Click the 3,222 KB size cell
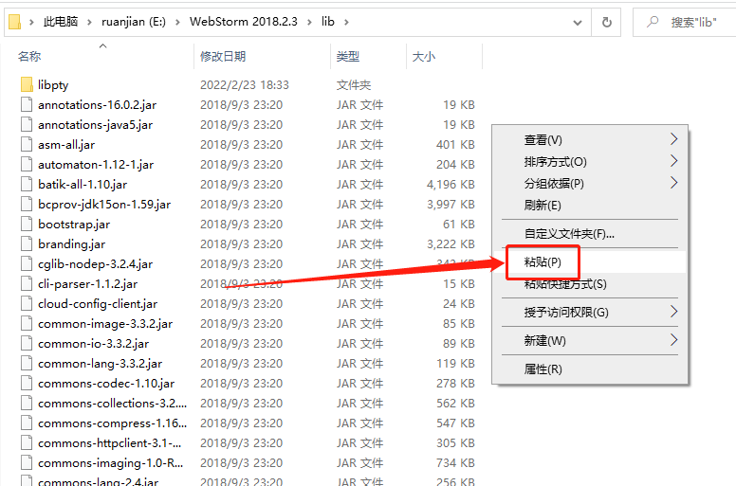Image resolution: width=736 pixels, height=486 pixels. 451,243
